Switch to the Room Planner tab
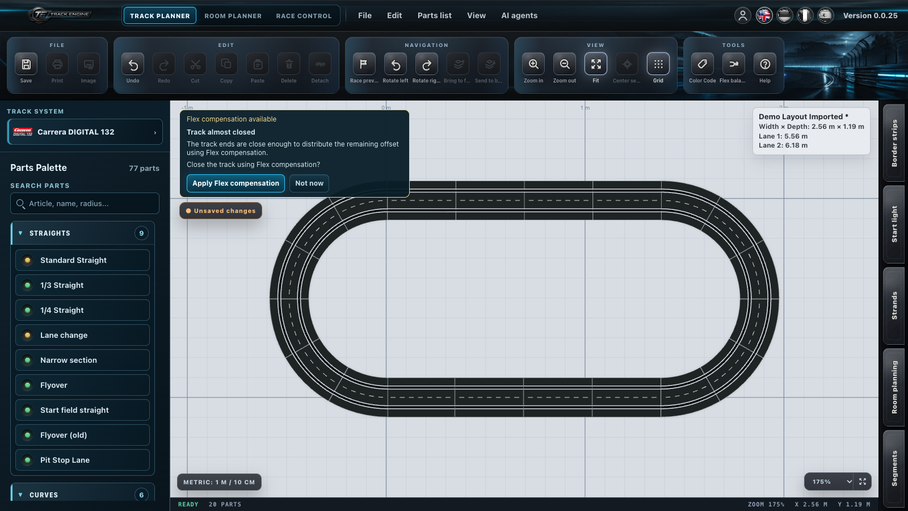Viewport: 908px width, 511px height. (x=233, y=16)
